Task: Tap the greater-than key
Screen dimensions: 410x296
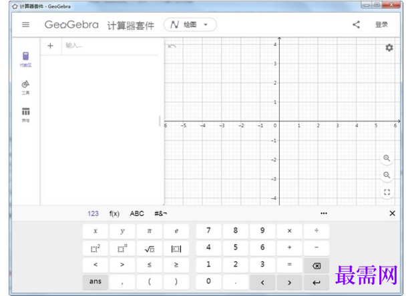Action: click(x=122, y=265)
